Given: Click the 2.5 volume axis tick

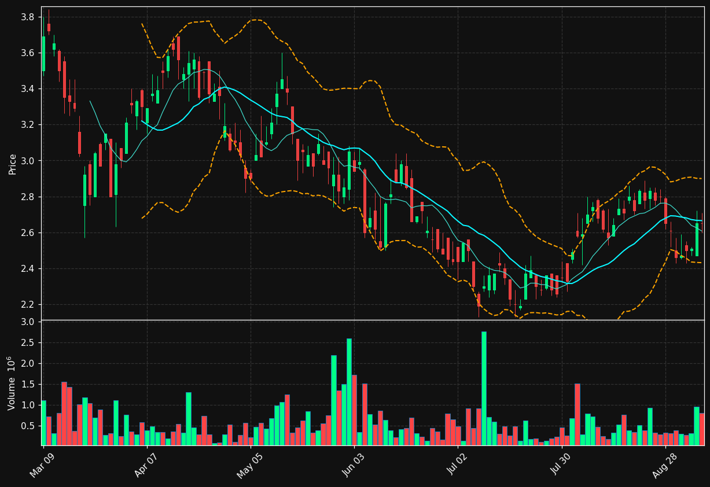Looking at the screenshot, I should (29, 343).
